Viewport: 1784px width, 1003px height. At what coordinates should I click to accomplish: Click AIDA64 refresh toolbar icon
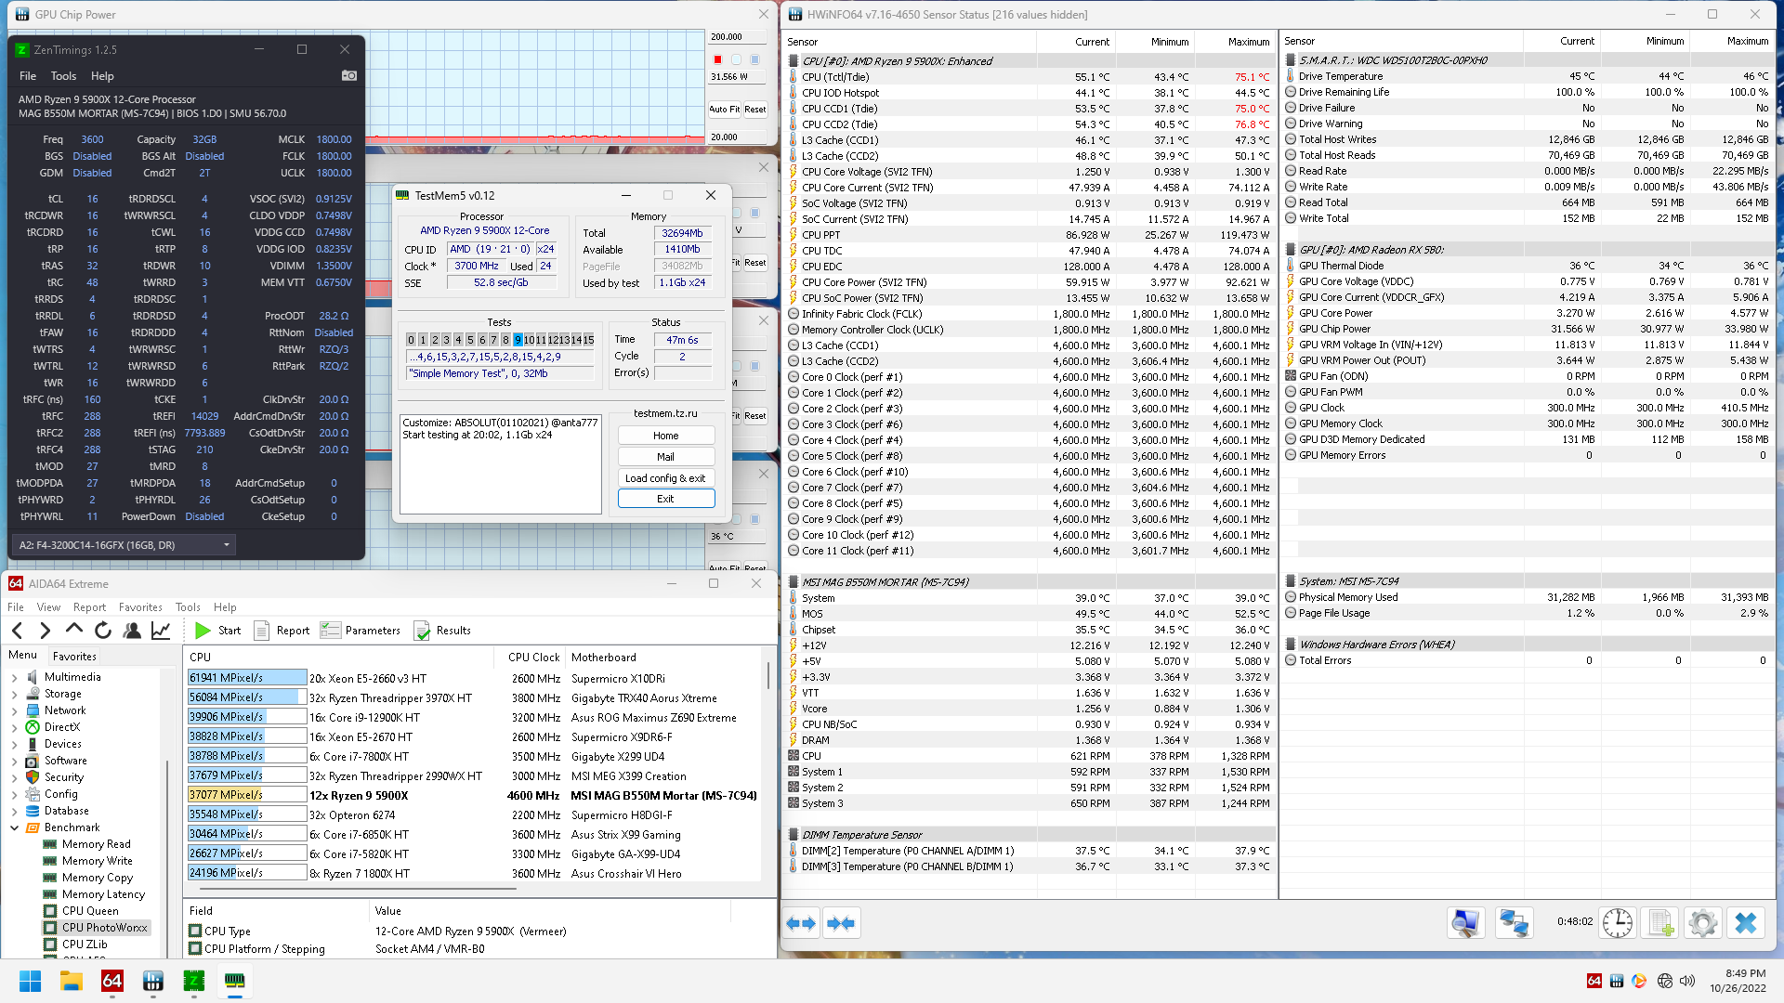[103, 631]
